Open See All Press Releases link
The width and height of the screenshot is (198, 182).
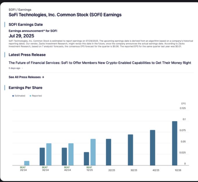26,77
